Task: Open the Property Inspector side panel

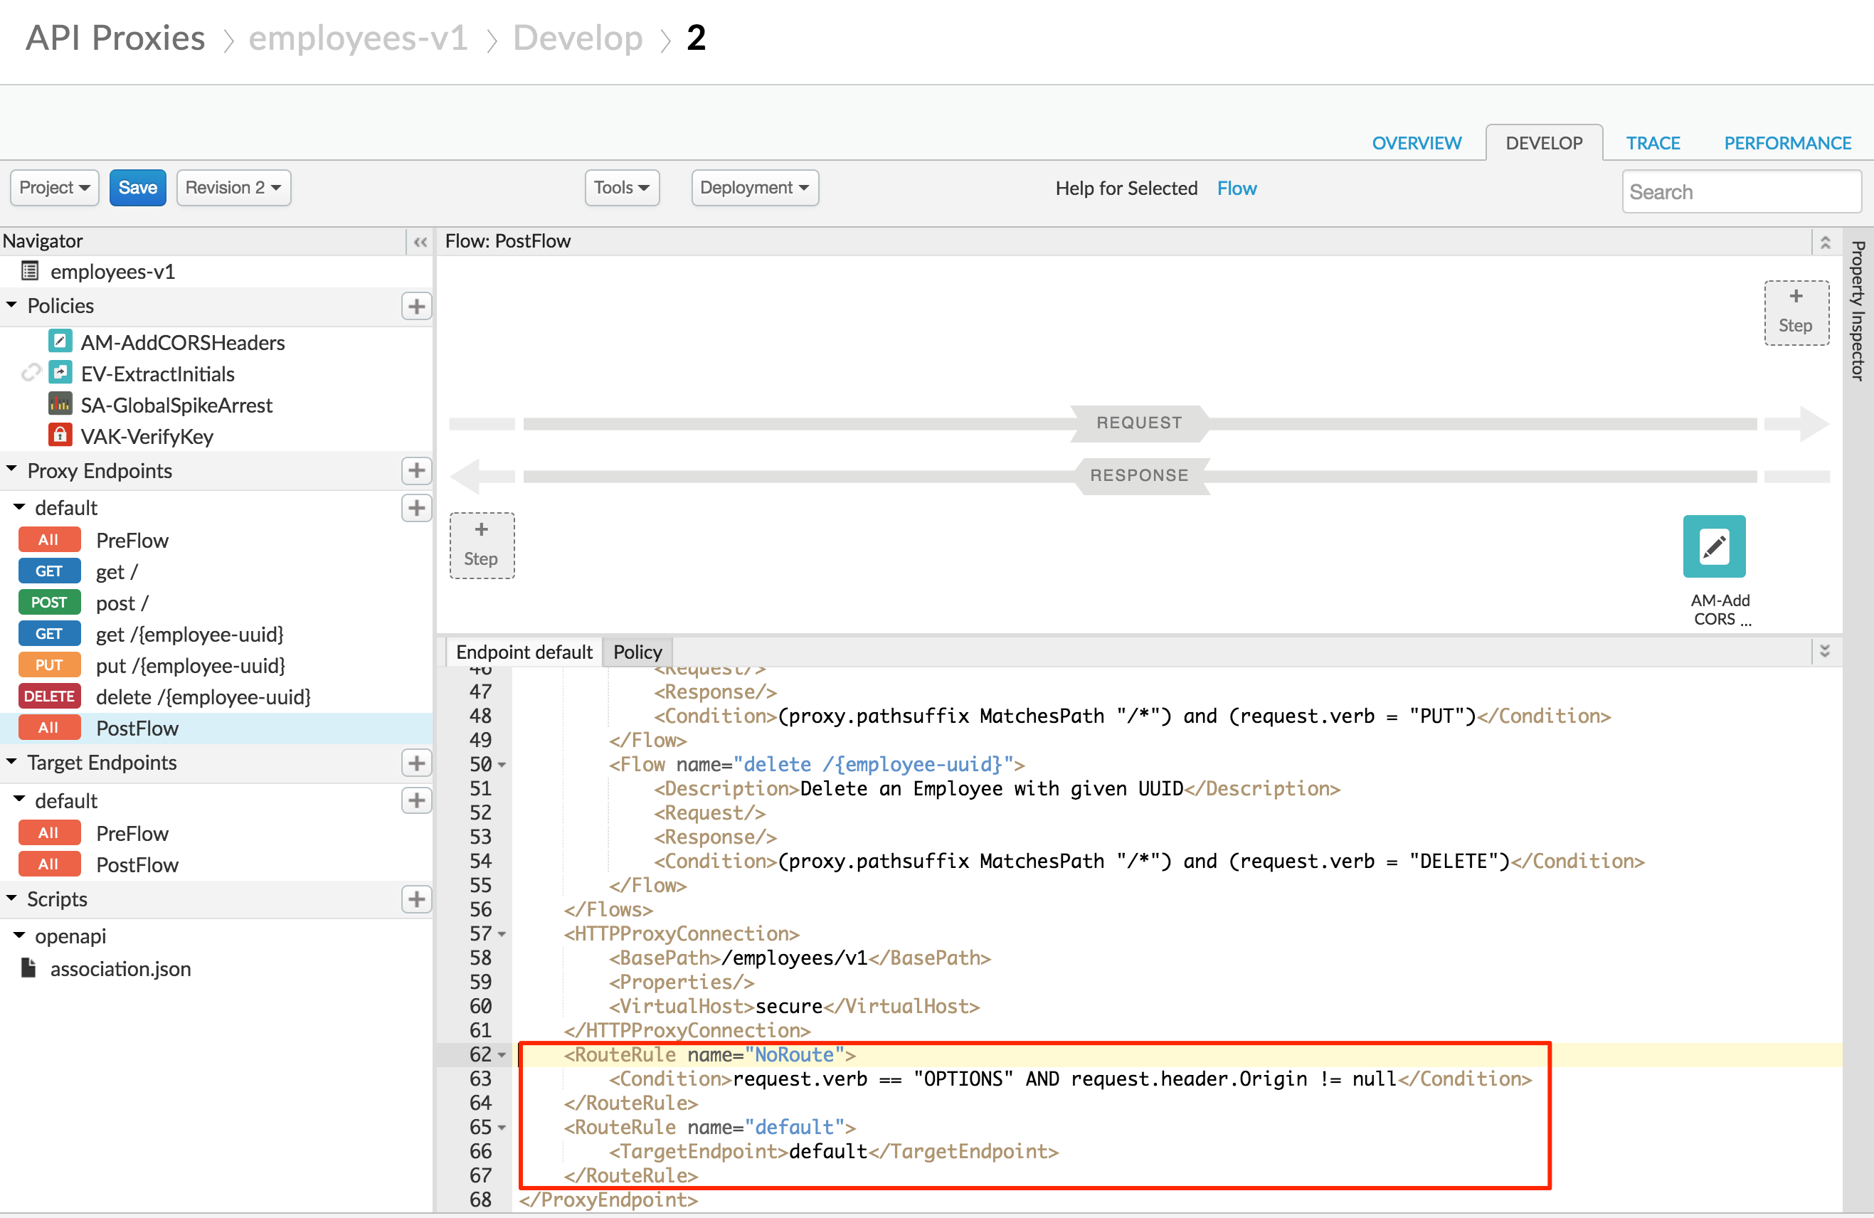Action: coord(1858,311)
